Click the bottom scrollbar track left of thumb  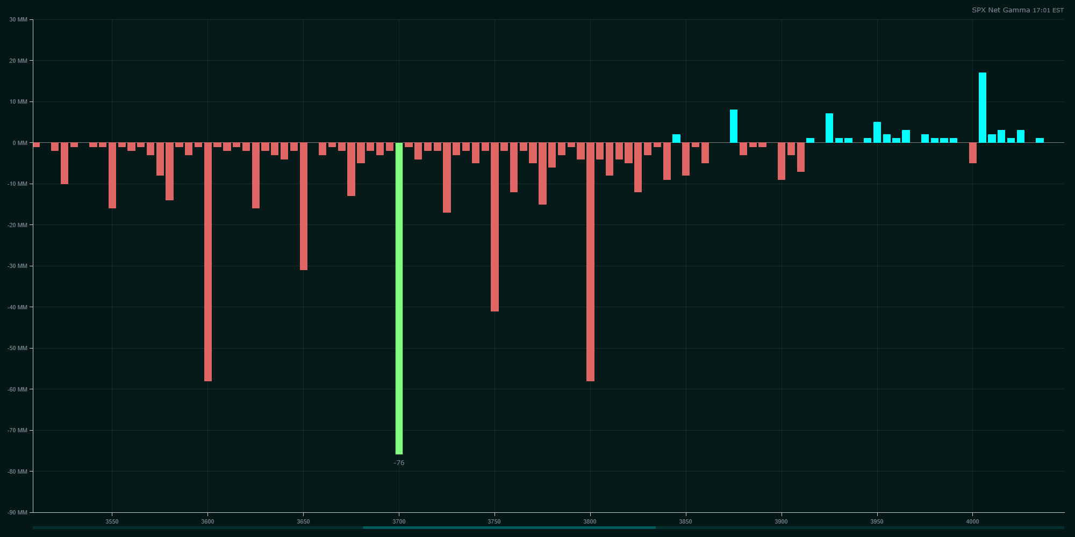tap(198, 527)
